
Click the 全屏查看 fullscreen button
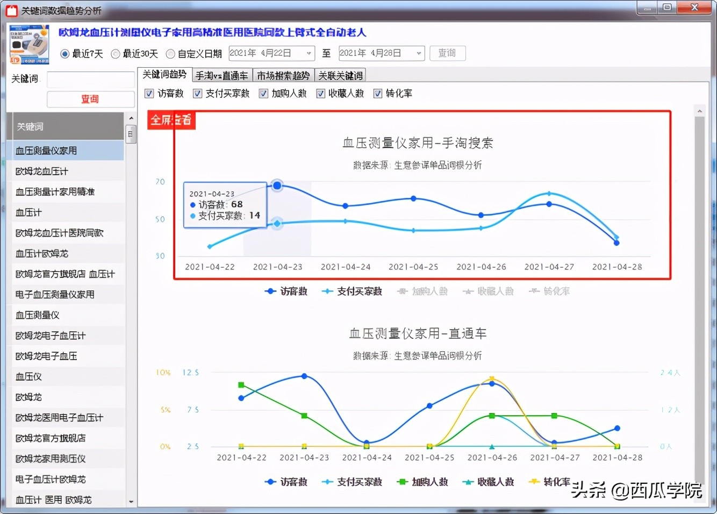[171, 120]
